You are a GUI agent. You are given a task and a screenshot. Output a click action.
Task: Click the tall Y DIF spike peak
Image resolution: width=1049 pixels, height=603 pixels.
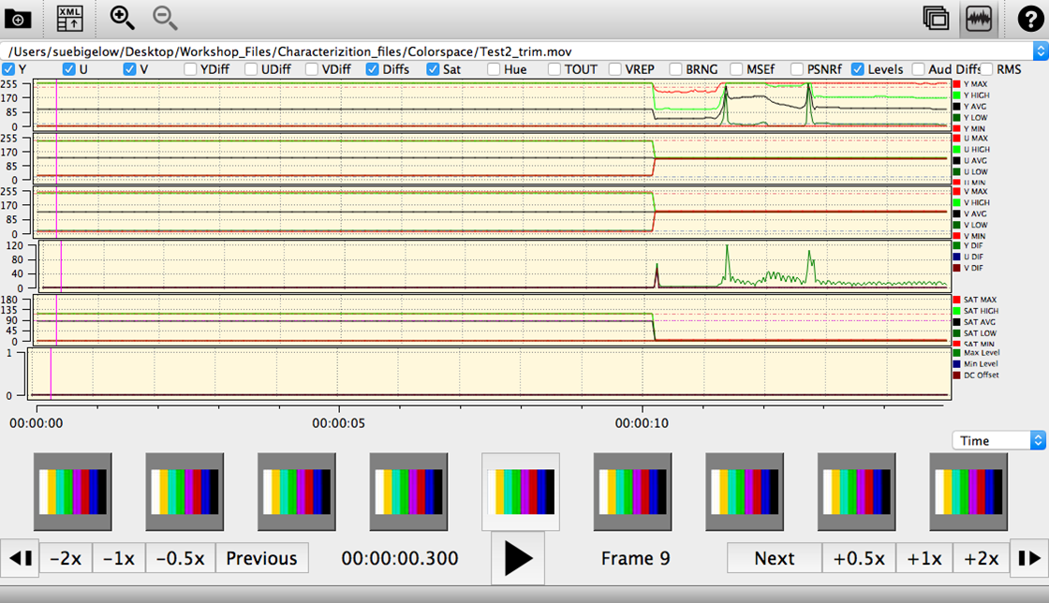pos(727,246)
